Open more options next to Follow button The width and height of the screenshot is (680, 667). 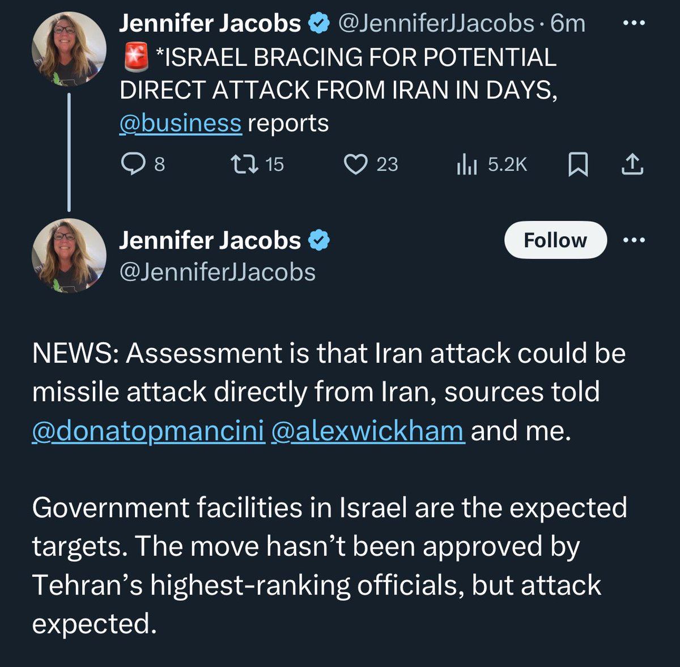click(x=634, y=240)
